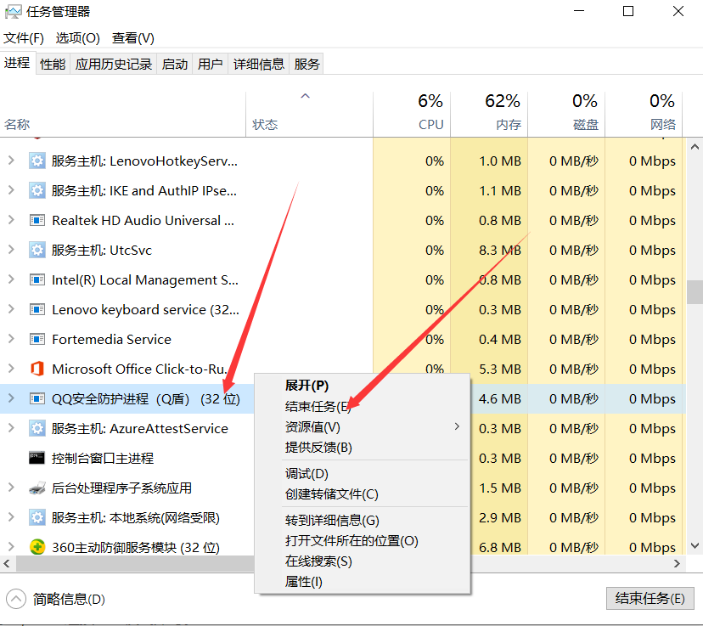
Task: Expand the AzureAttestService row
Action: tap(11, 428)
